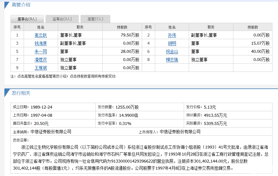This screenshot has height=176, width=278.
Task: Open 朱一同 executive profile
Action: pyautogui.click(x=41, y=51)
